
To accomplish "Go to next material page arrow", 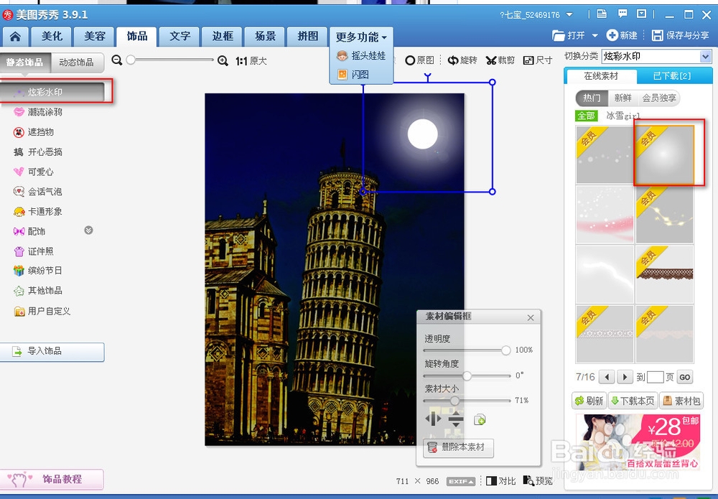I will 625,377.
